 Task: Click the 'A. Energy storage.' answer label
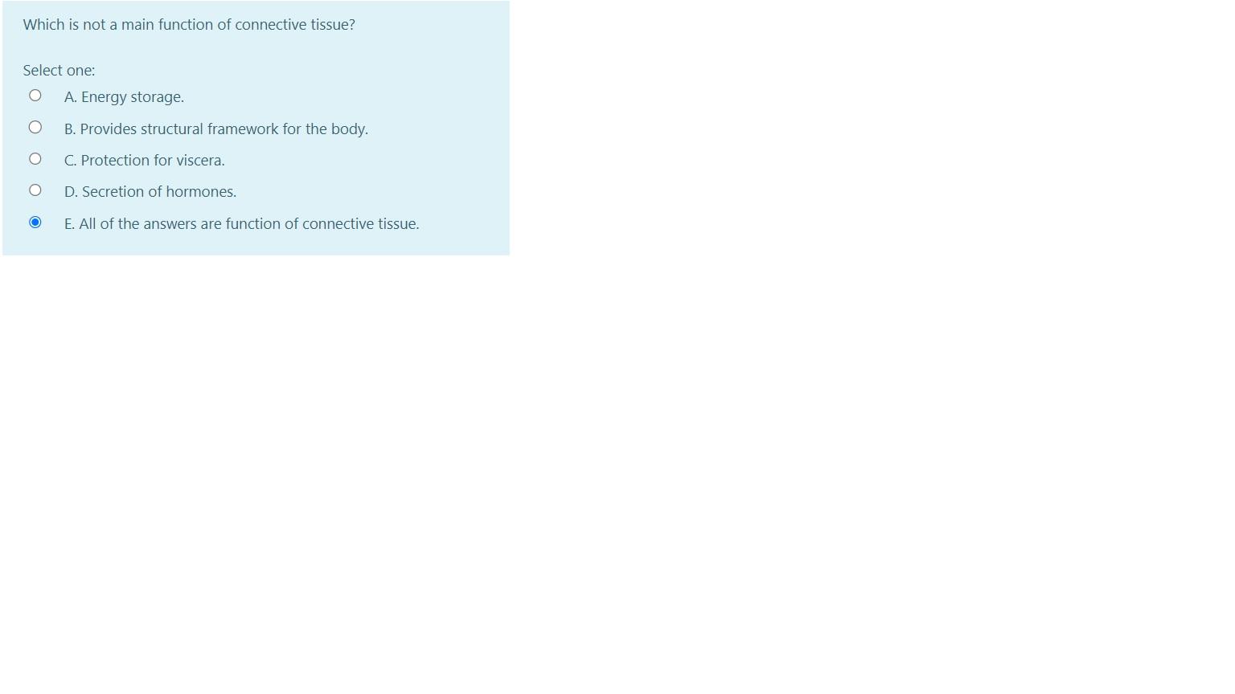(x=125, y=97)
